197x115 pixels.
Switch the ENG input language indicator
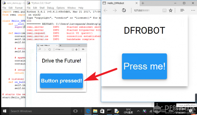[x=171, y=111]
